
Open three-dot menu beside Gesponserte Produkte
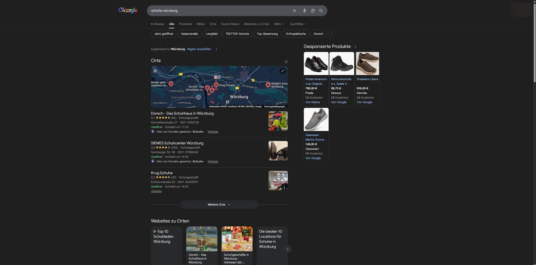[x=355, y=46]
